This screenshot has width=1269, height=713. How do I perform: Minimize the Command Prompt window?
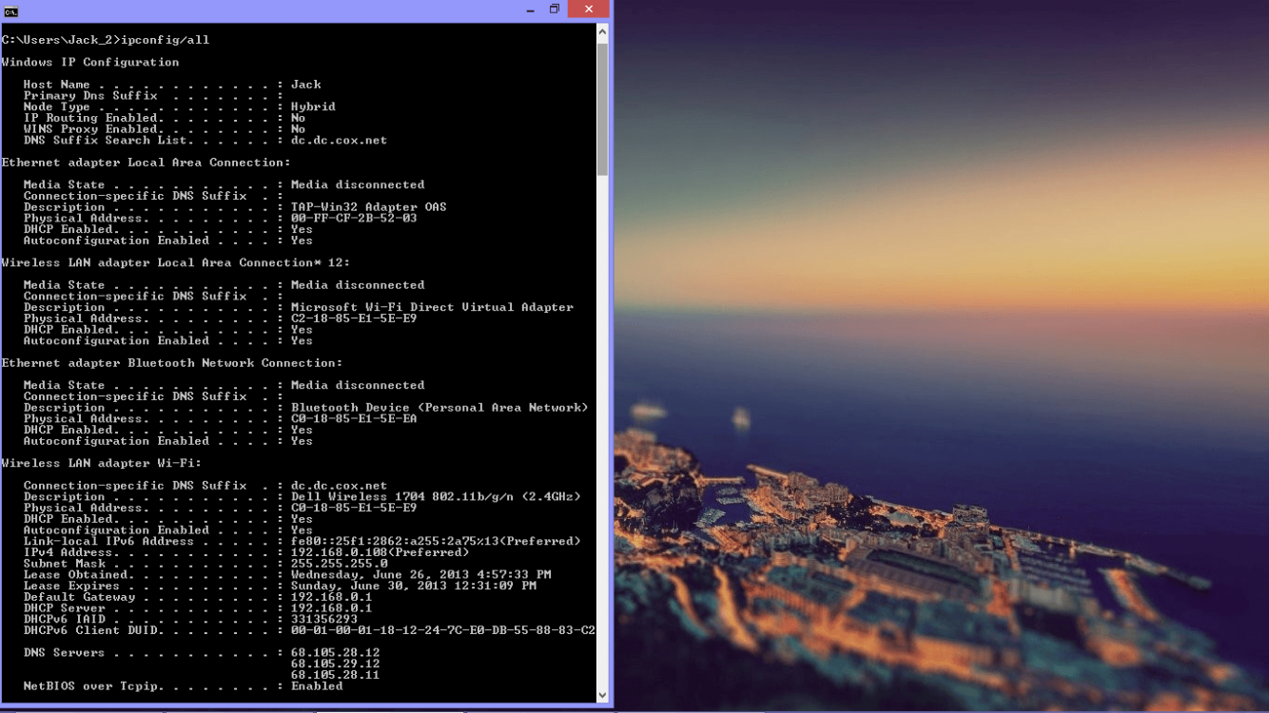point(529,9)
